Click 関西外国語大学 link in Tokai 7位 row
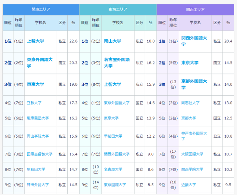The width and height of the screenshot is (237, 195). pyautogui.click(x=117, y=154)
